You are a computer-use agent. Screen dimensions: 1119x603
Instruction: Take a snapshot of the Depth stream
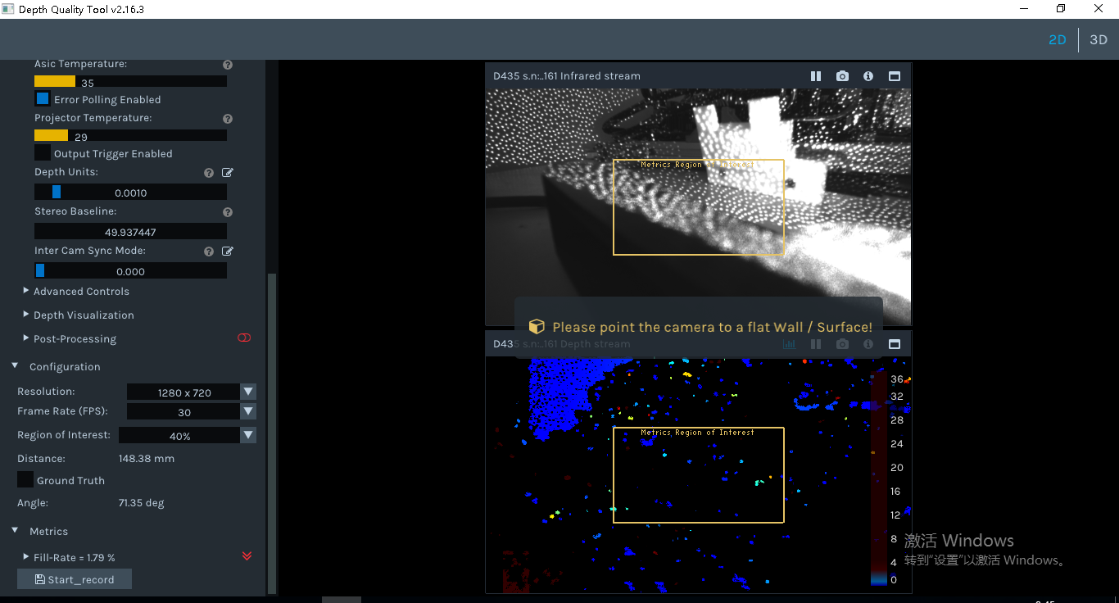pos(842,343)
